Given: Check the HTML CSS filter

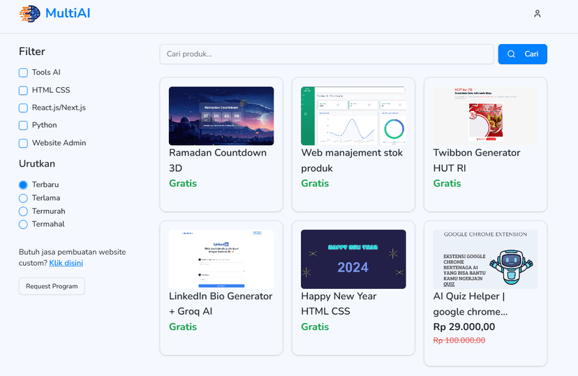Looking at the screenshot, I should (23, 90).
